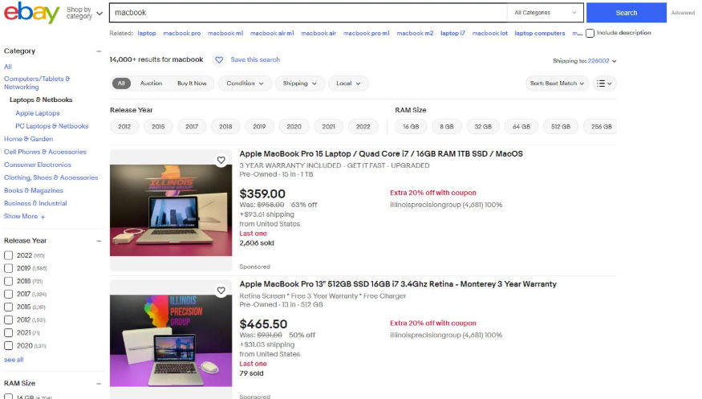Open Cell Phones & Accessories category
Image resolution: width=702 pixels, height=399 pixels.
click(x=45, y=152)
